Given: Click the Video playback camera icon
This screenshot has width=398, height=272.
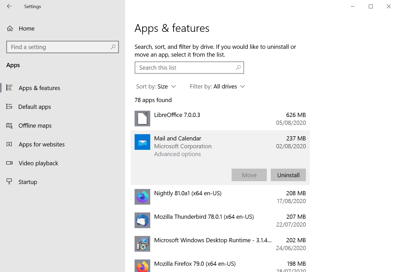Looking at the screenshot, I should point(9,163).
